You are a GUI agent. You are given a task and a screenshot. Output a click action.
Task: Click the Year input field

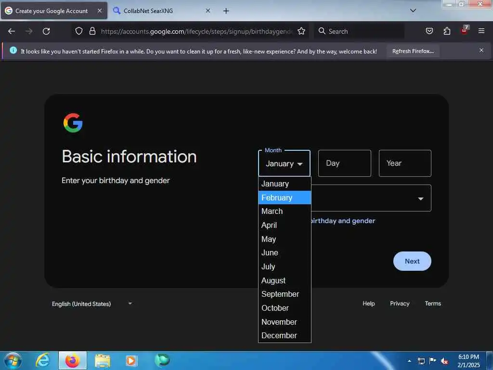[405, 163]
